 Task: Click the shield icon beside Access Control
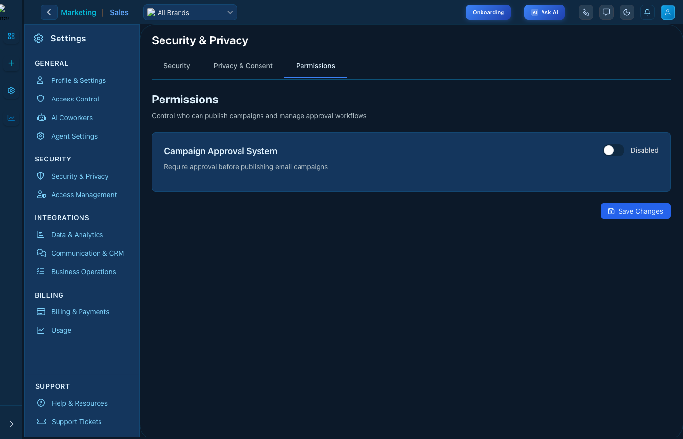(x=40, y=99)
